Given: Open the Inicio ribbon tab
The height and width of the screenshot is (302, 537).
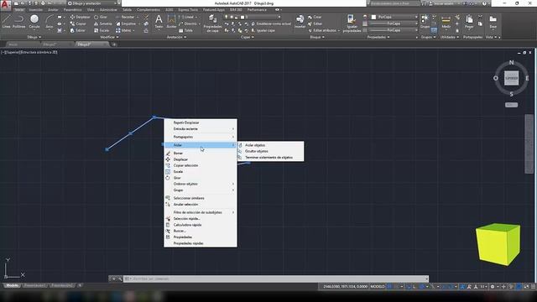Looking at the screenshot, I should coord(19,10).
